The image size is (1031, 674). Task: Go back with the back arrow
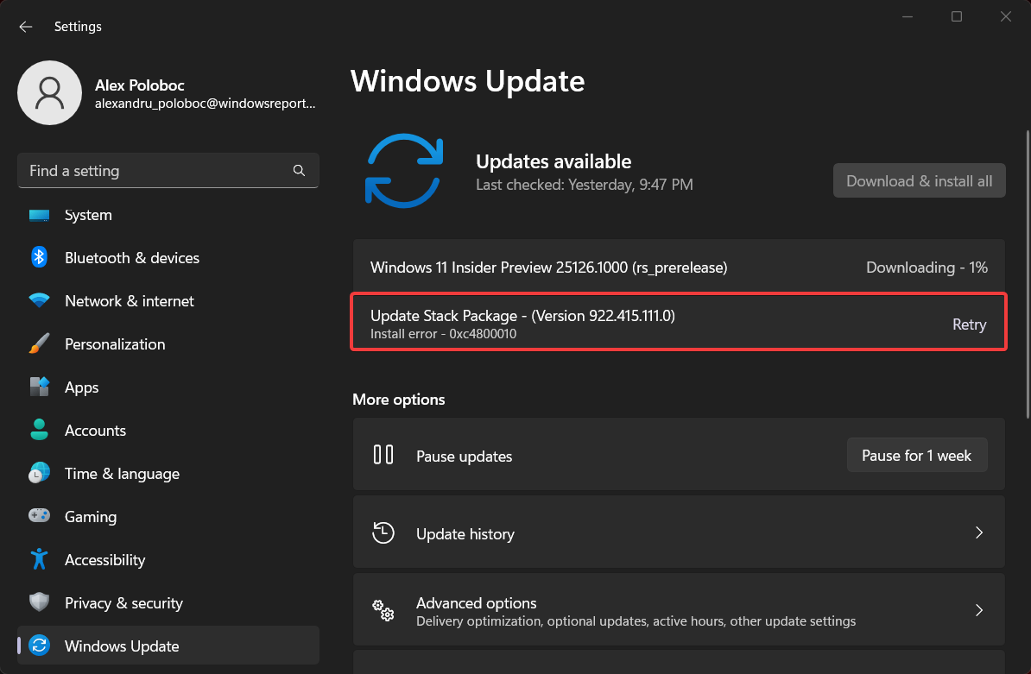coord(25,26)
